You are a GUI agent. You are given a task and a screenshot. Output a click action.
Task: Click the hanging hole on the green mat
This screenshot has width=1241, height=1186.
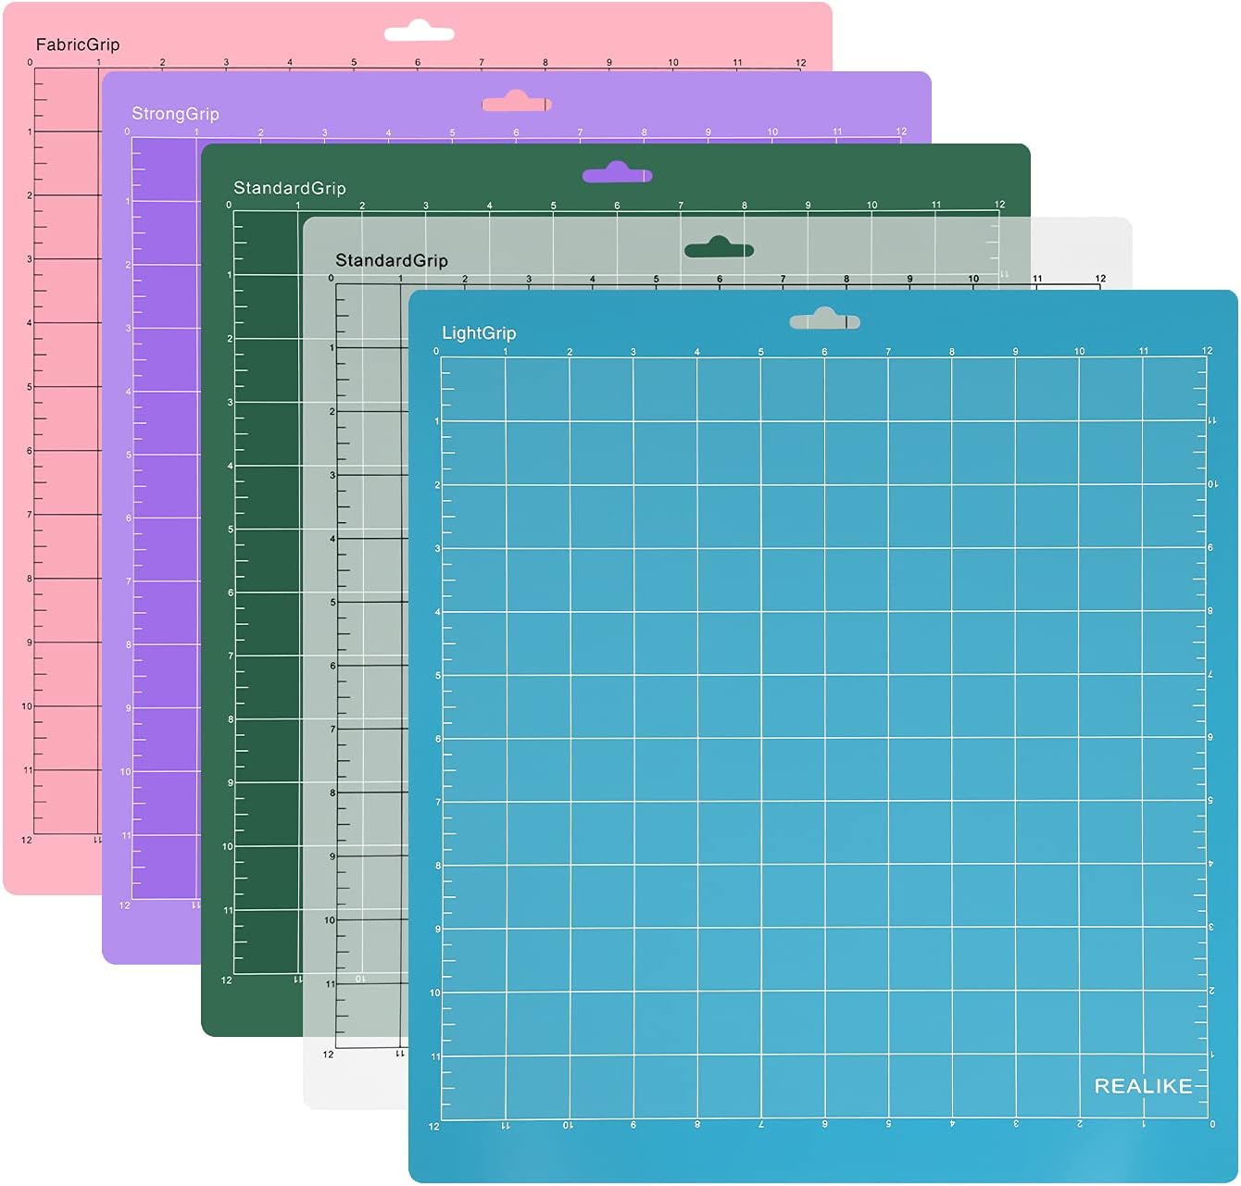pos(616,173)
